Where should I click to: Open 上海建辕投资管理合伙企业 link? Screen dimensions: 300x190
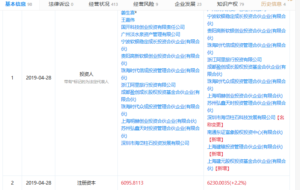245,147
